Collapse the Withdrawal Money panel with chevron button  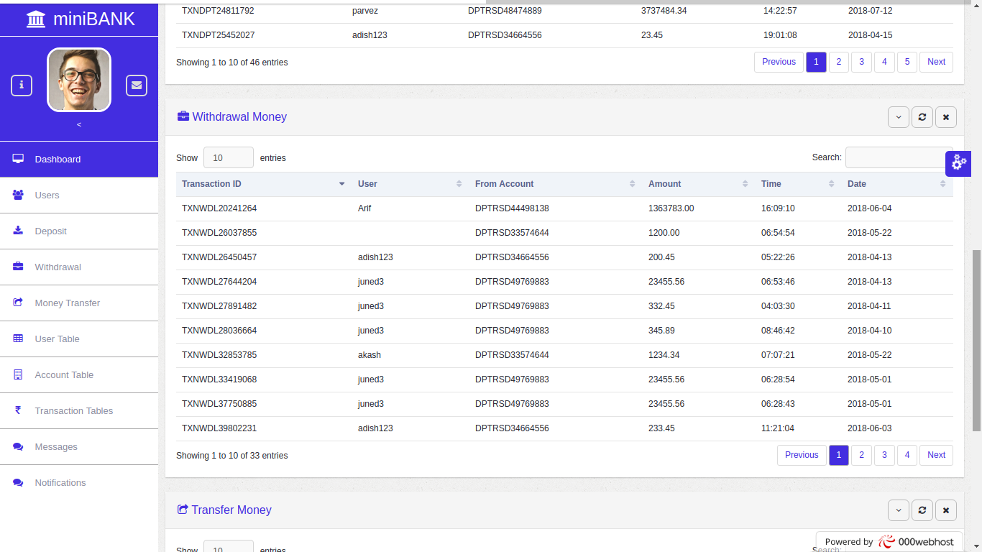[x=899, y=117]
